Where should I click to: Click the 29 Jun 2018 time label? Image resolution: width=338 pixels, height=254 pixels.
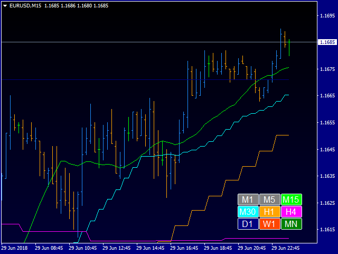click(x=15, y=248)
